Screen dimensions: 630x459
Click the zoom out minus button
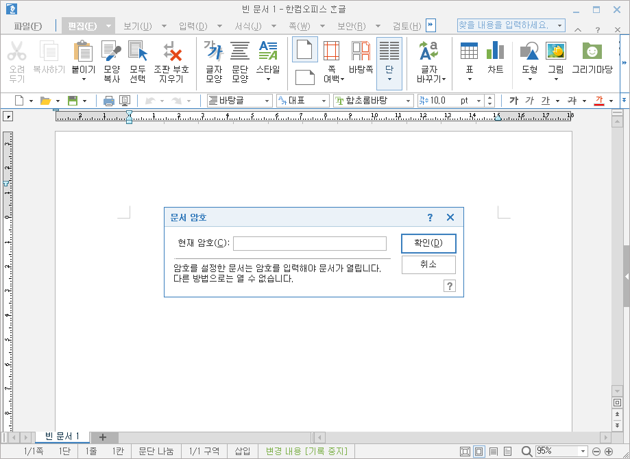coord(596,451)
